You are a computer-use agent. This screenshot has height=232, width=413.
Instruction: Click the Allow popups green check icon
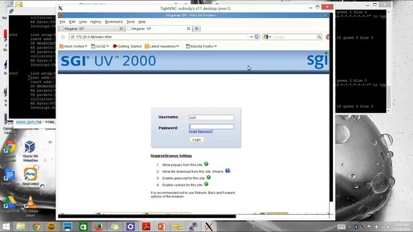tap(206, 164)
